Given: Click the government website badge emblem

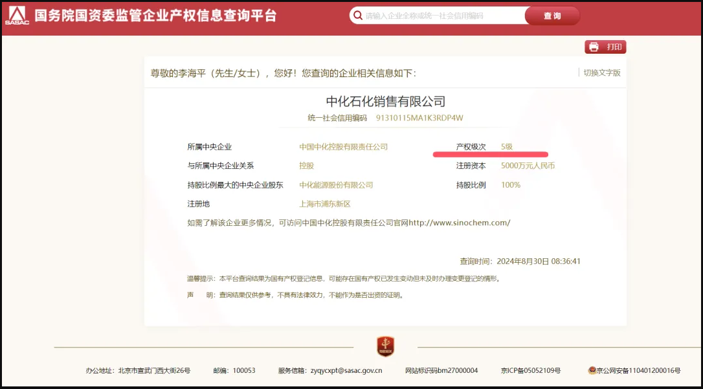Looking at the screenshot, I should (x=386, y=346).
